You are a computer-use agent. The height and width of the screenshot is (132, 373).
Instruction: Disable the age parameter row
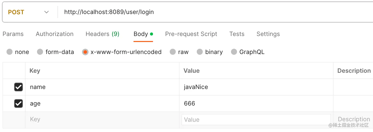[18, 103]
